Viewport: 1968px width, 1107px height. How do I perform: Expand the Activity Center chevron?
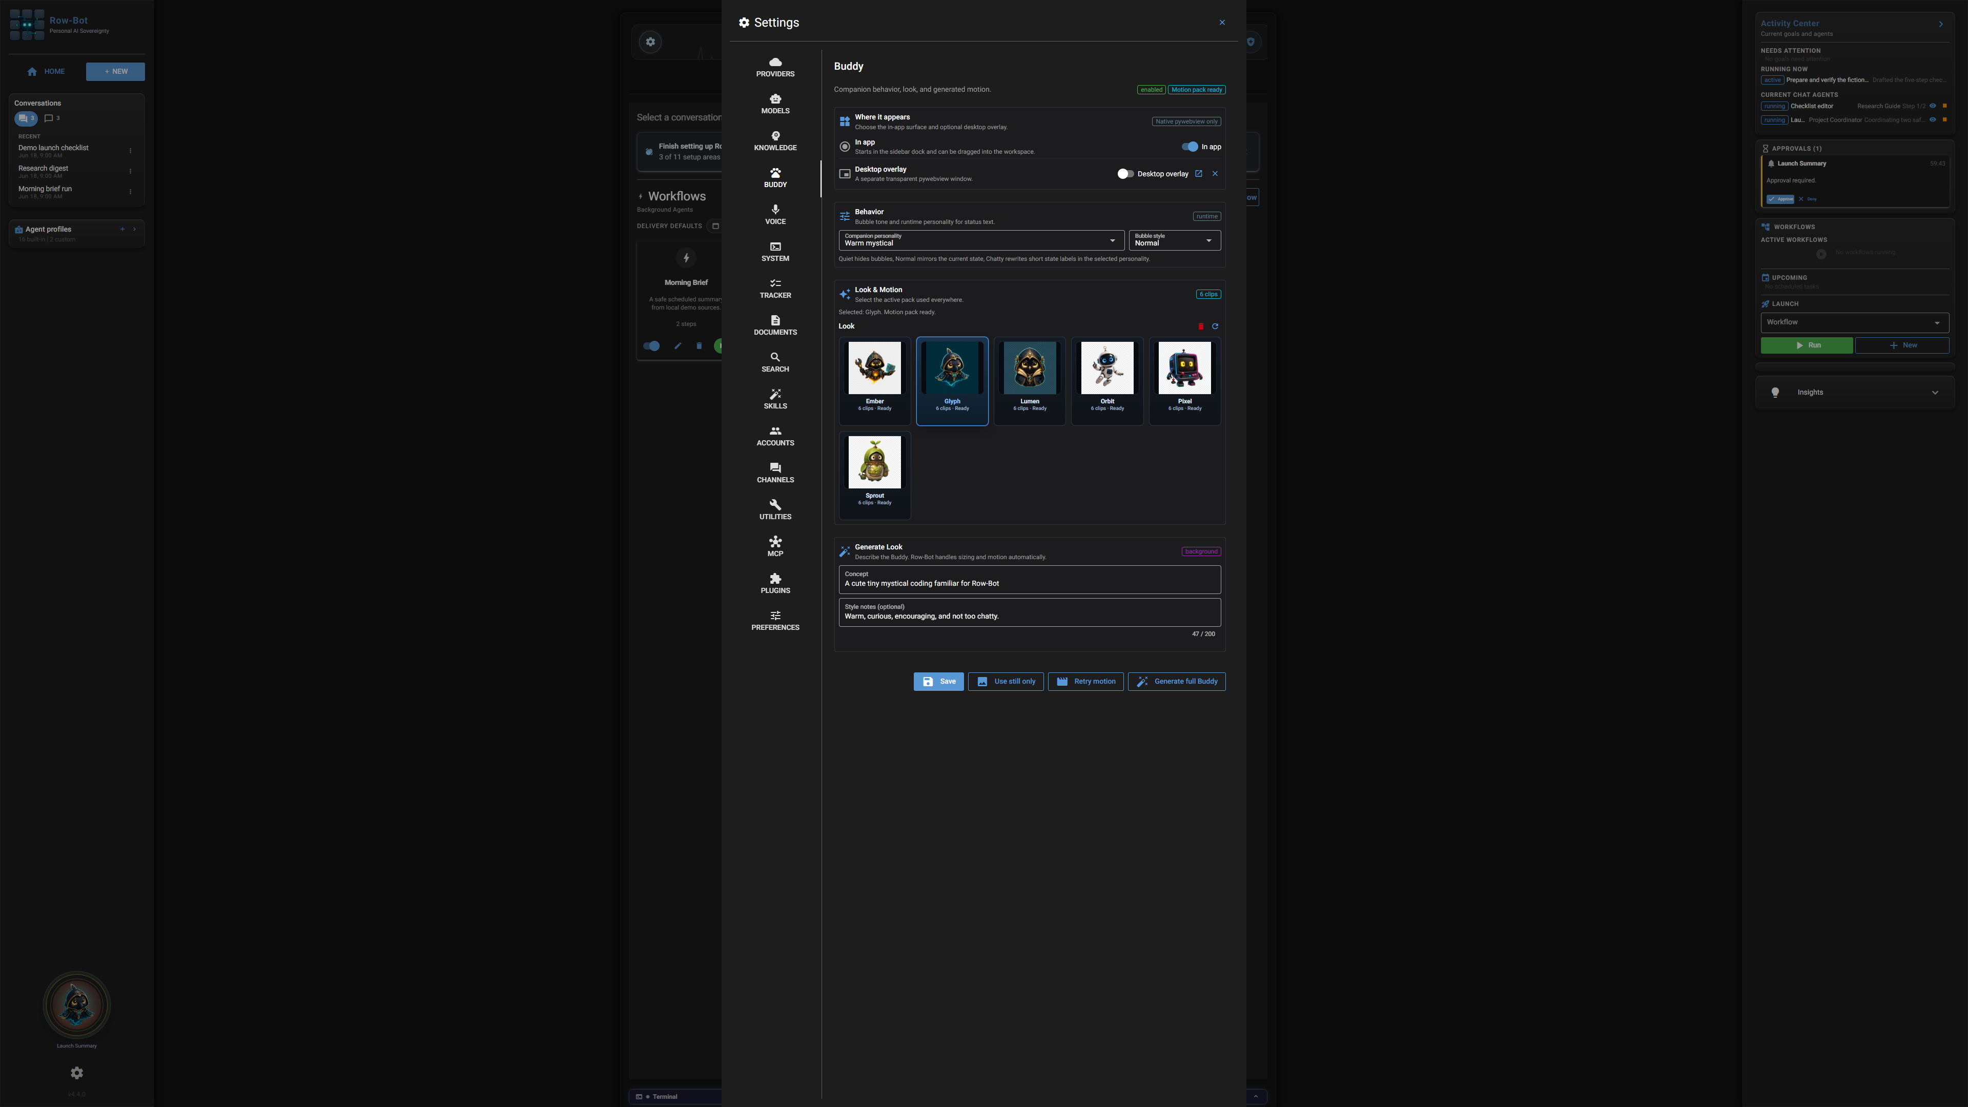(1940, 25)
